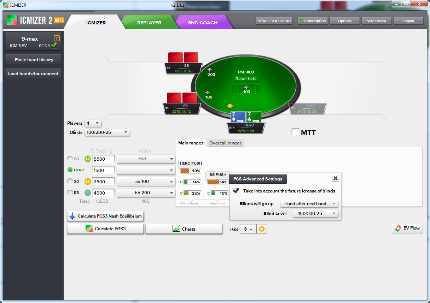Open the Charts button

(x=184, y=229)
